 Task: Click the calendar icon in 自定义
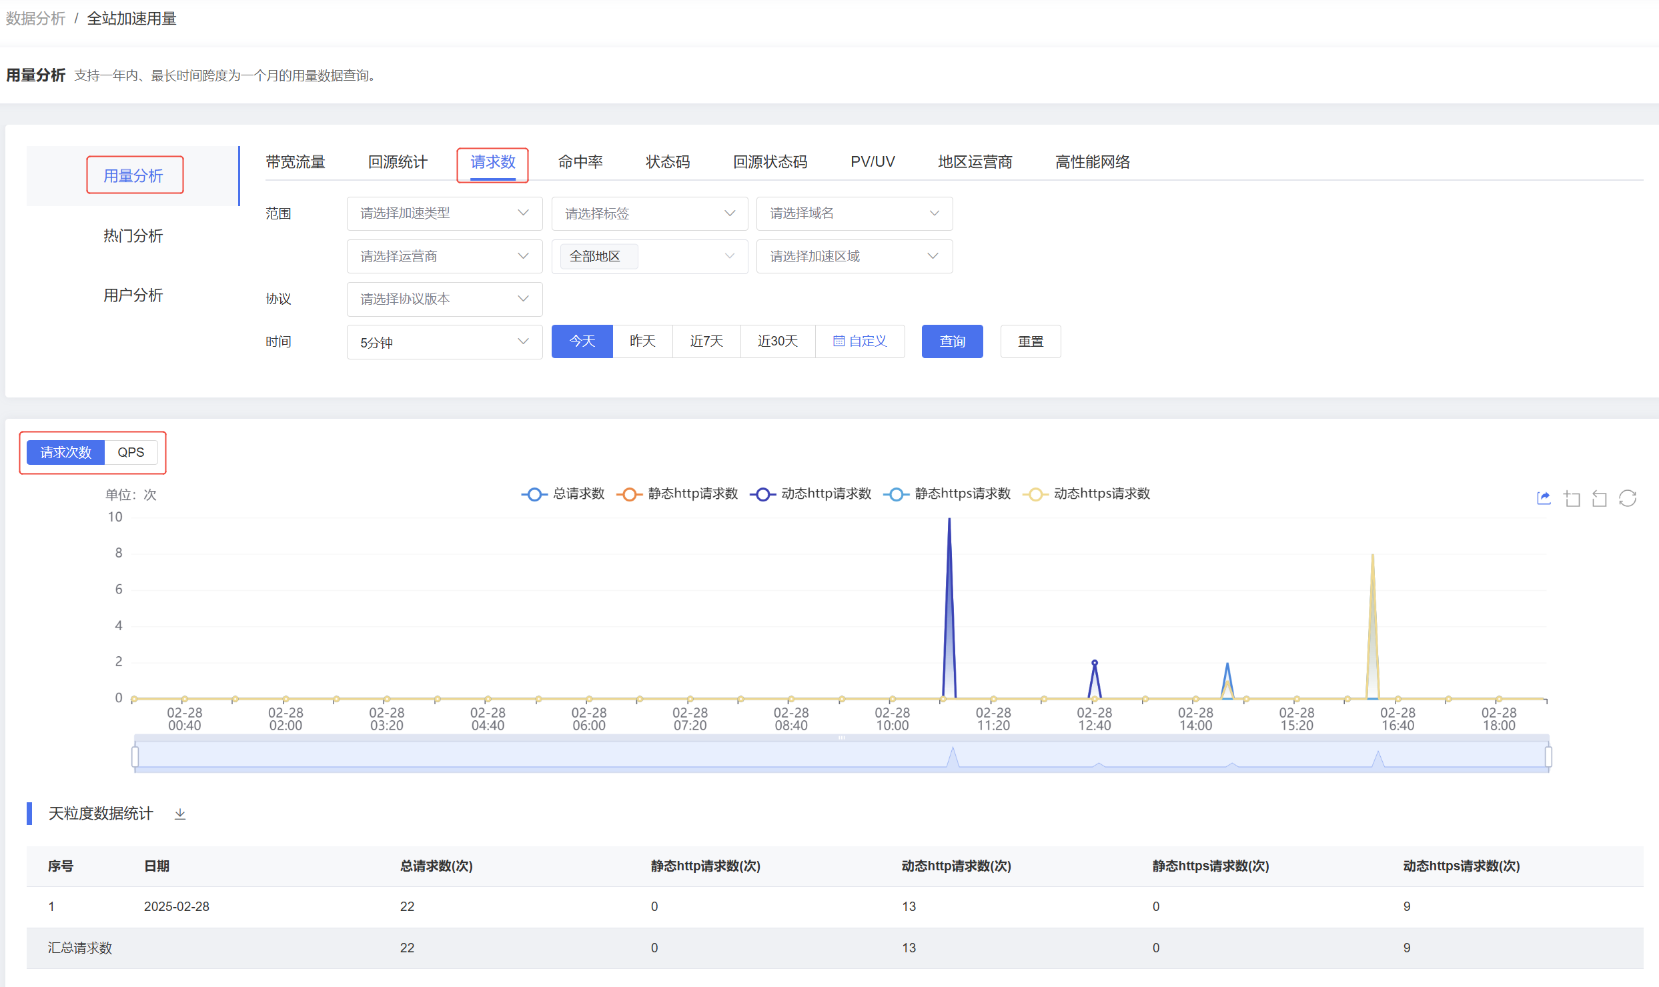[839, 341]
